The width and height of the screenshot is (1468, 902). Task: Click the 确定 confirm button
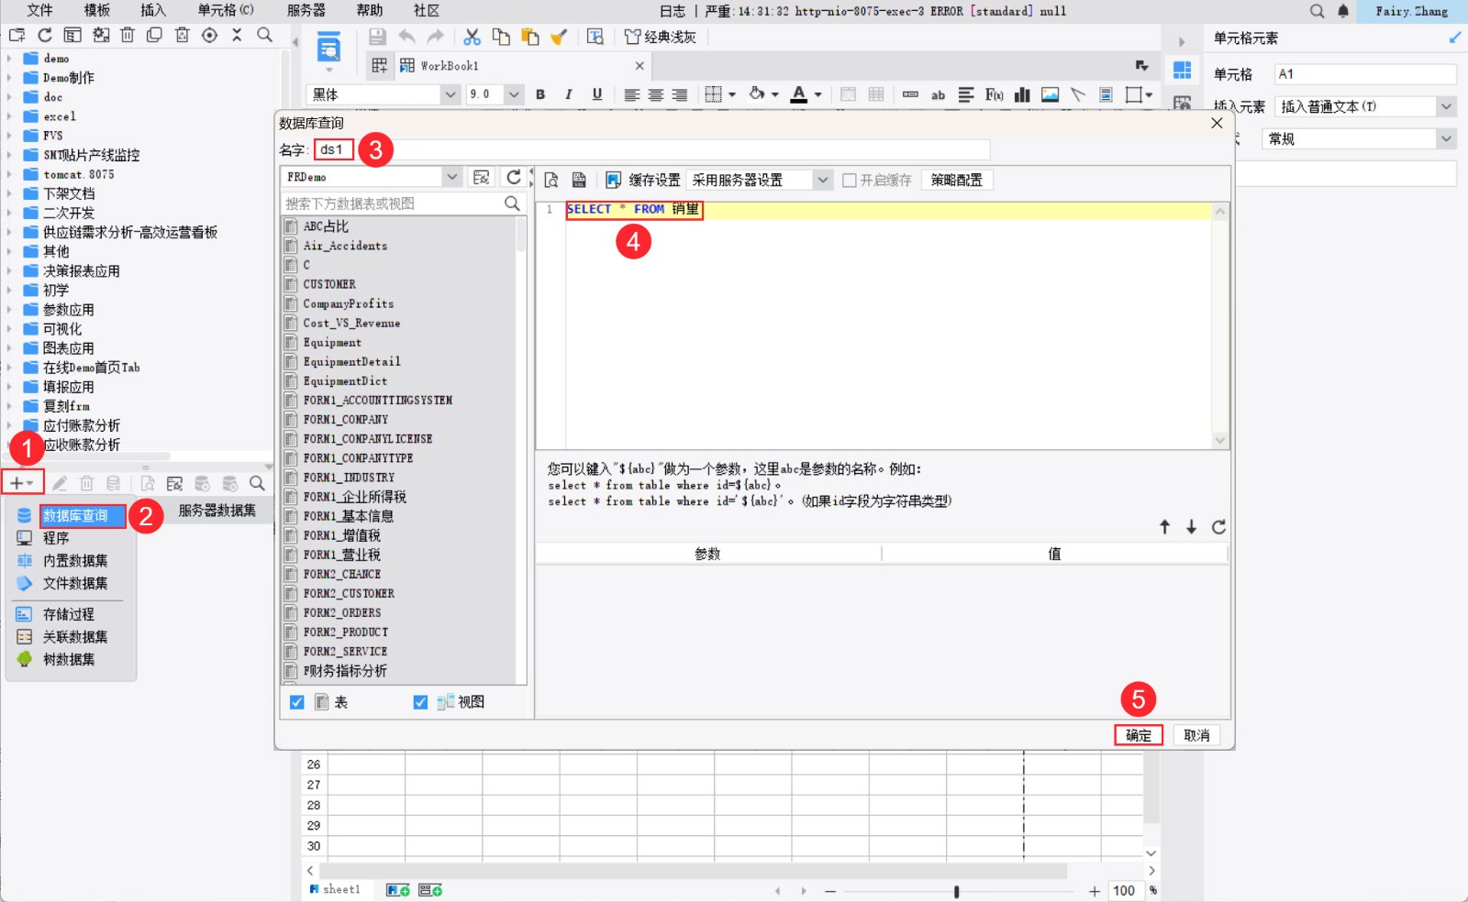pyautogui.click(x=1139, y=735)
